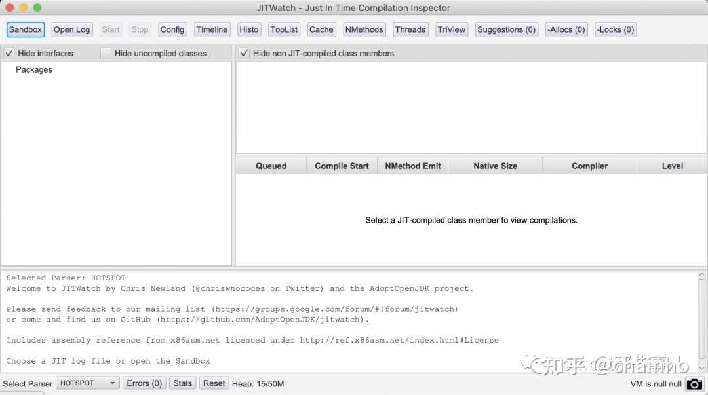
Task: Click the Open Log button
Action: tap(72, 29)
